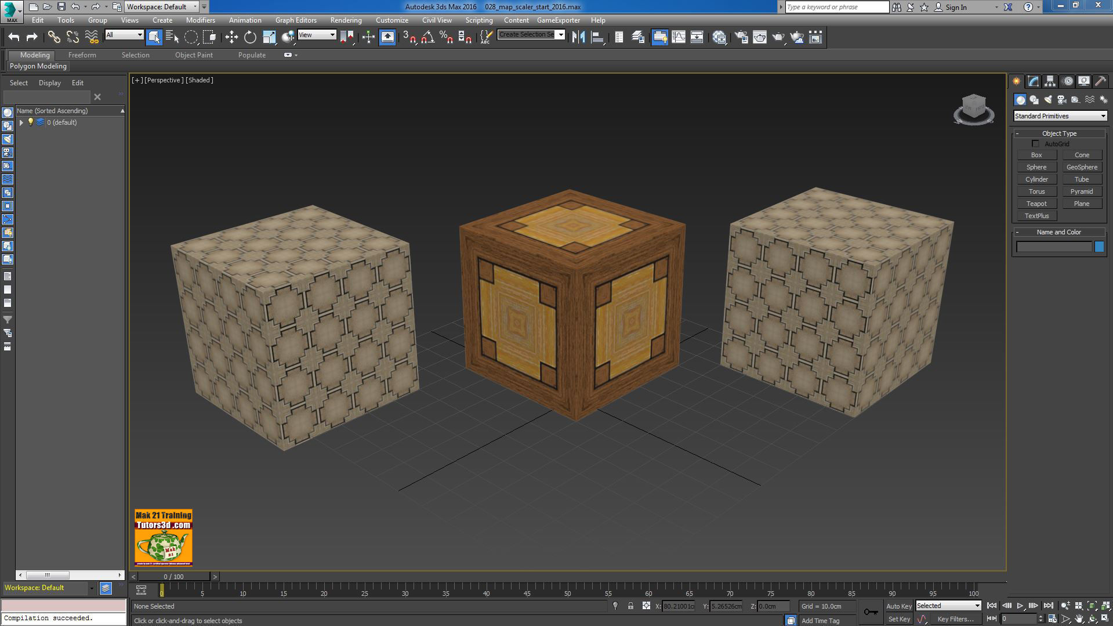Click the GeoSphere primitive button

[1082, 167]
